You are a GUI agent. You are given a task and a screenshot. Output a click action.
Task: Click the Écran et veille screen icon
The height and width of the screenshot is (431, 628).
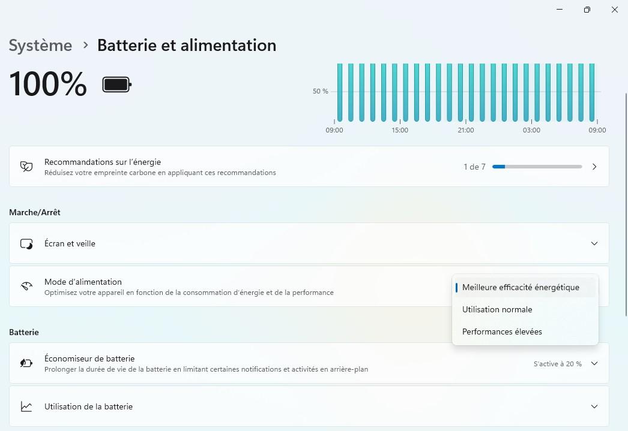coord(26,243)
